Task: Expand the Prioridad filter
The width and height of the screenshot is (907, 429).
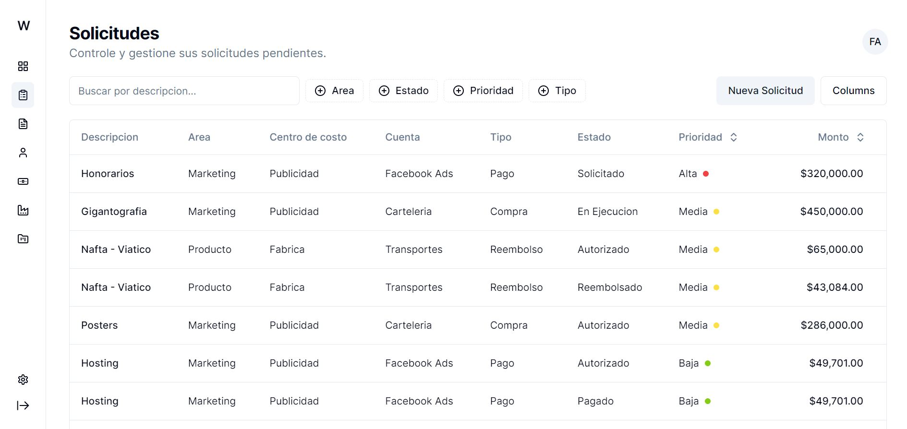Action: click(483, 91)
